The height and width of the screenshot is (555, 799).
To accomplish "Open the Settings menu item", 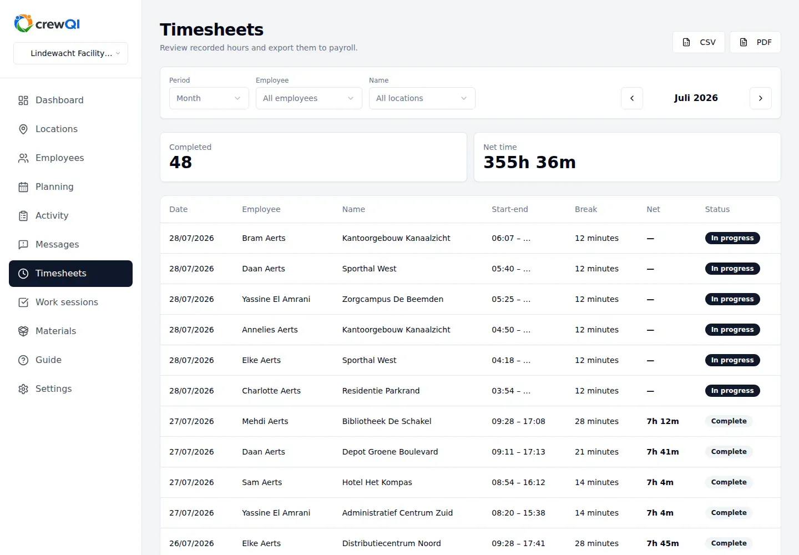I will coord(70,389).
